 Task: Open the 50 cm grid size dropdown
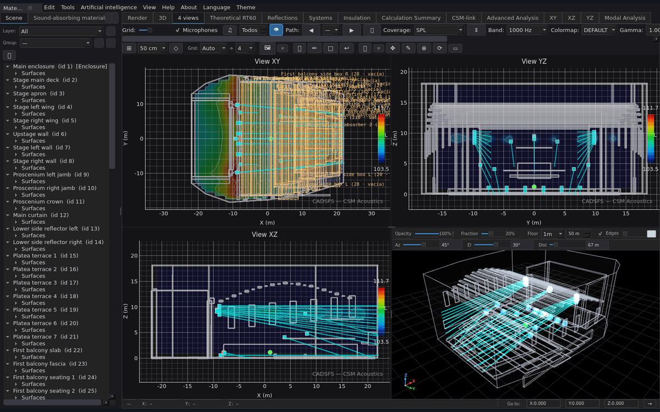pos(152,48)
